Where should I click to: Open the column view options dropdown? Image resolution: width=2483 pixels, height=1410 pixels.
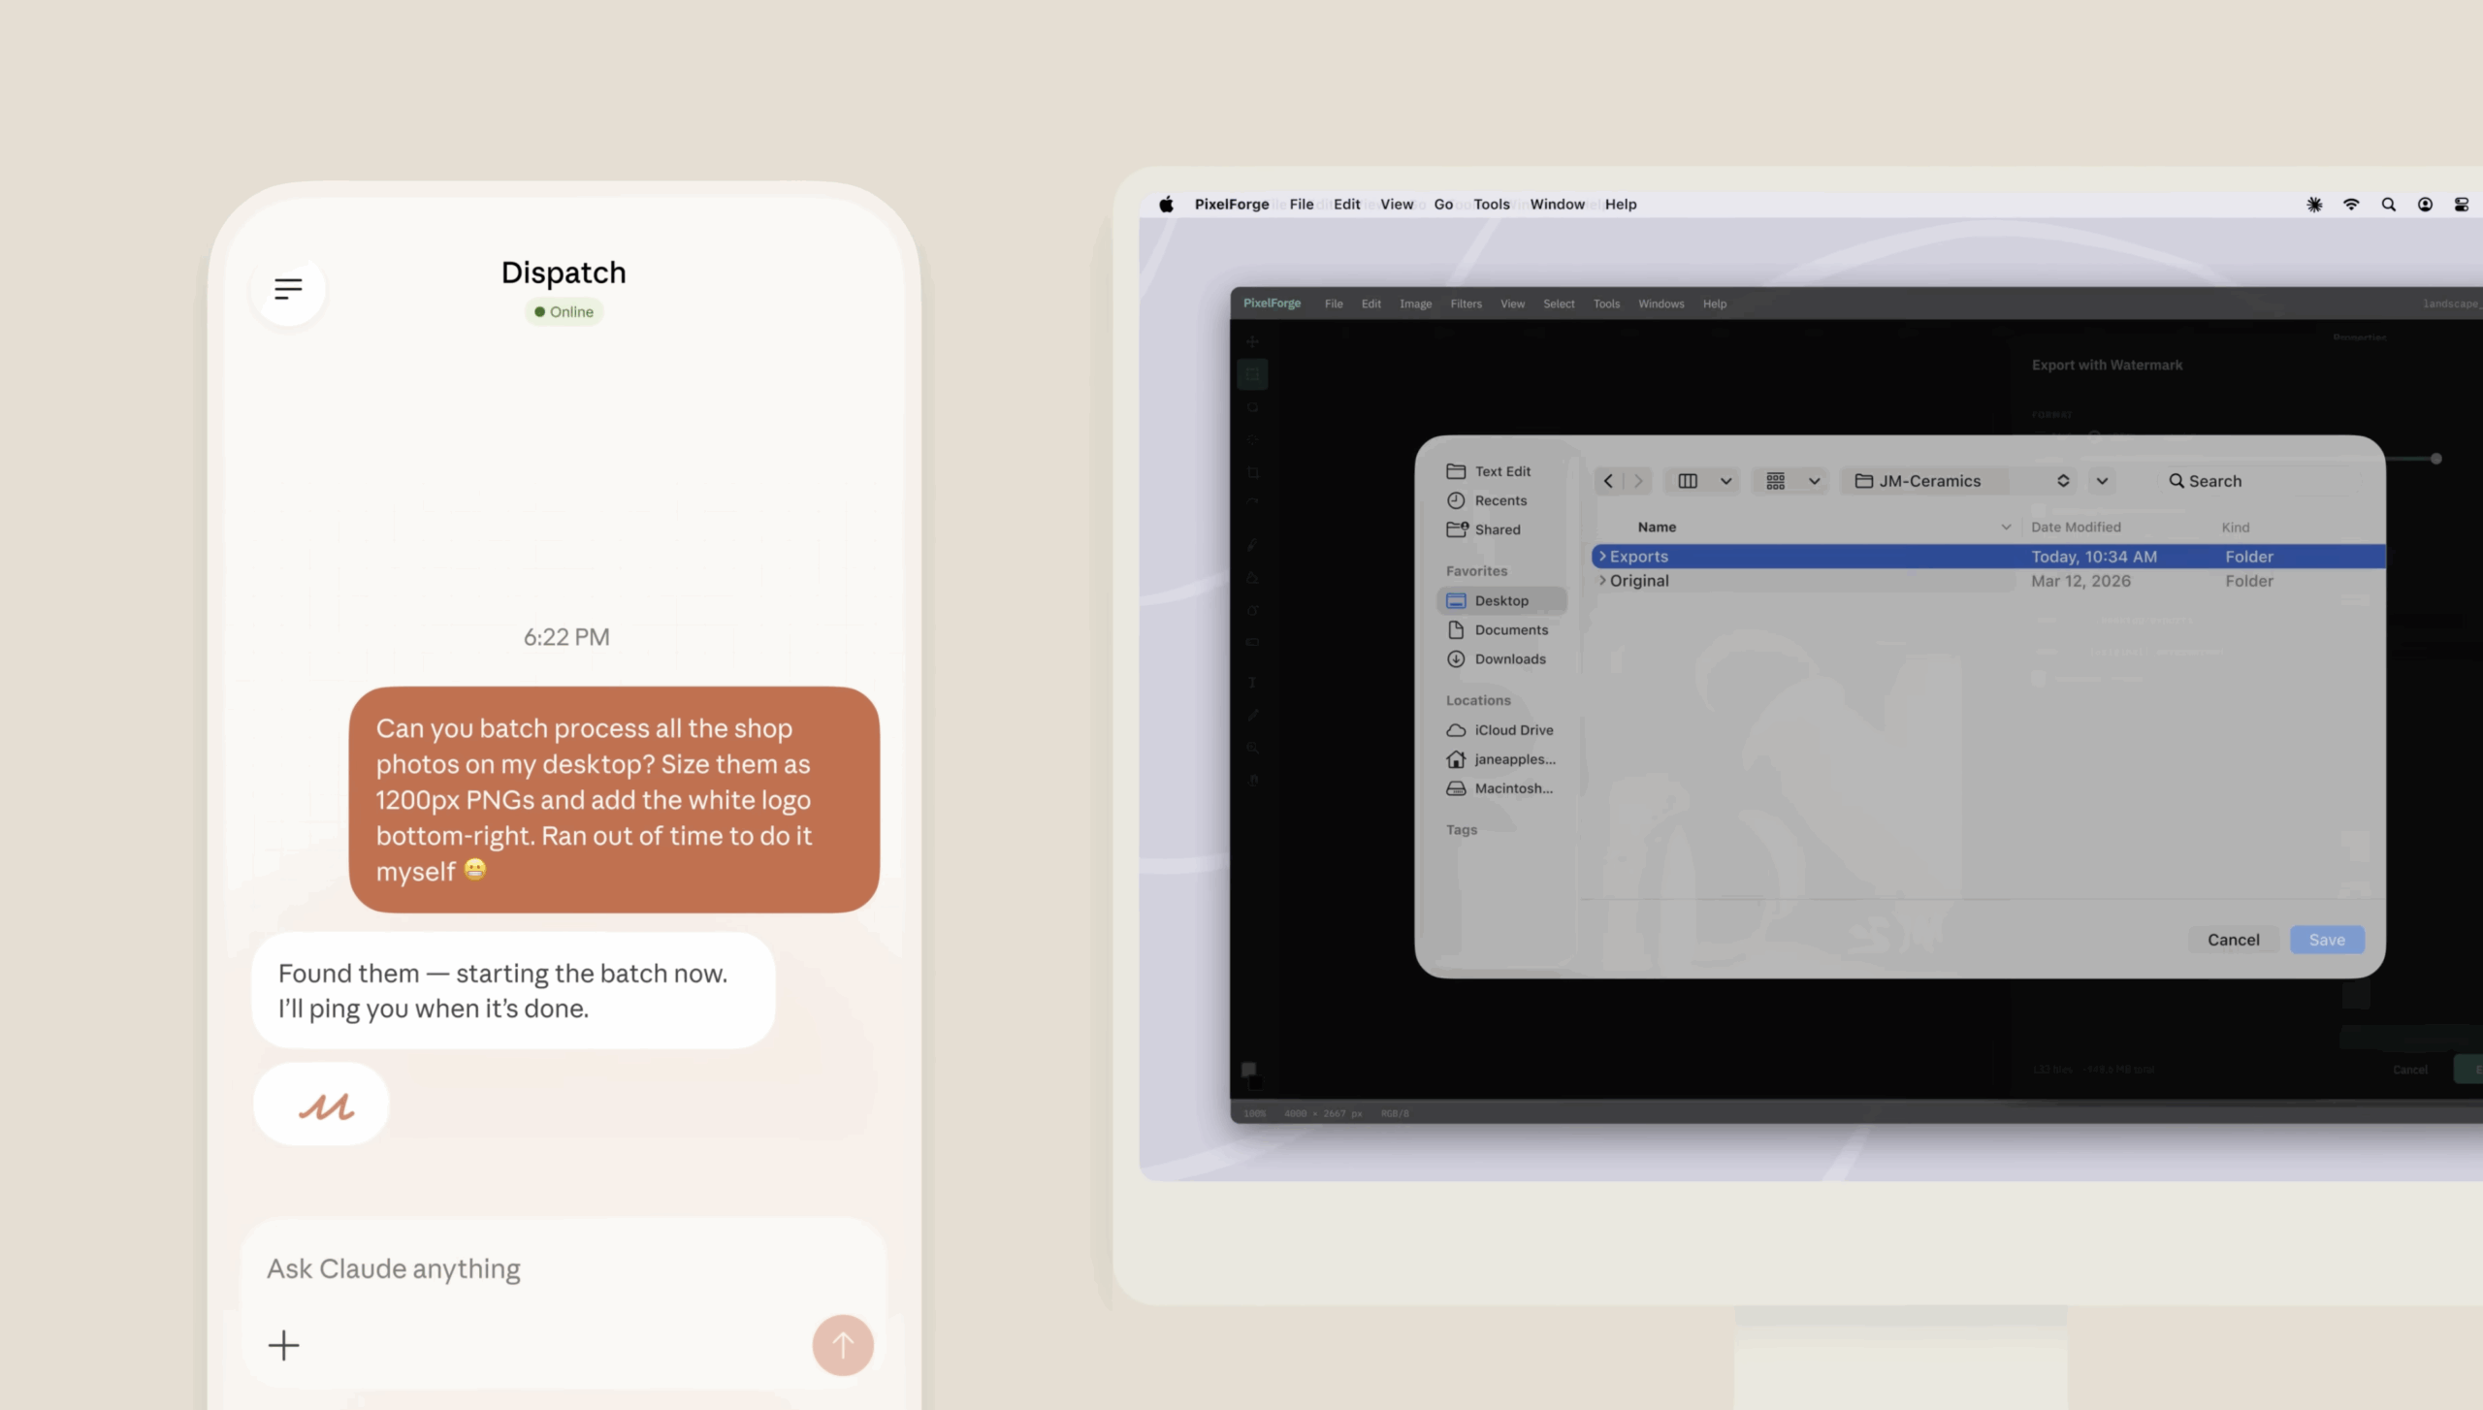point(1725,481)
